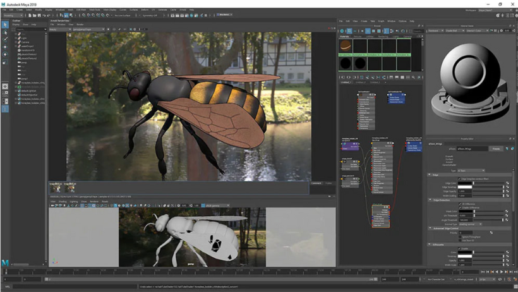Enable the Ignore Throughput checkbox
Viewport: 518px width, 292px height.
click(460, 237)
